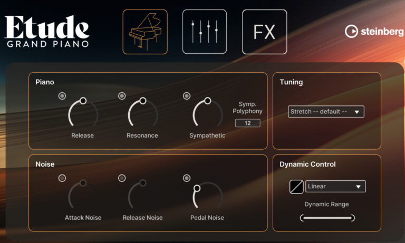Viewport: 405px width, 243px height.
Task: Click the Symp. Polyphony value field
Action: (x=247, y=123)
